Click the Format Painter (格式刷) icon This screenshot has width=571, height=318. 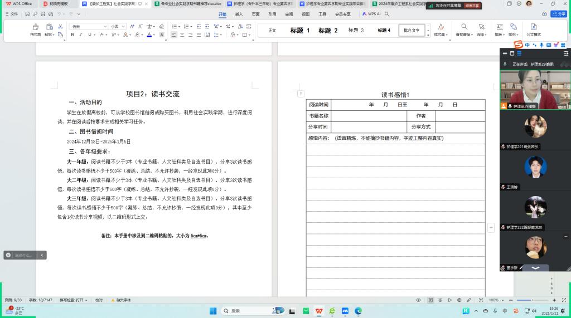(x=35, y=30)
